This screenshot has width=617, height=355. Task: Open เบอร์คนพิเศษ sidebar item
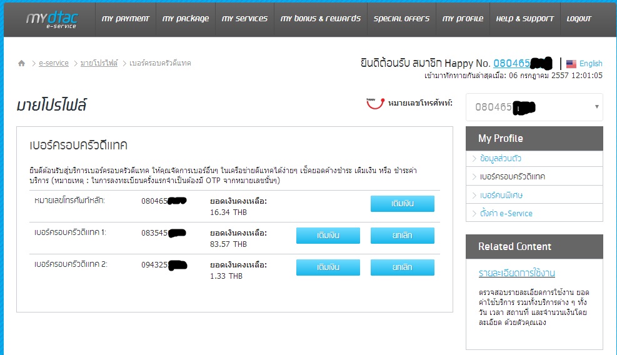point(501,195)
